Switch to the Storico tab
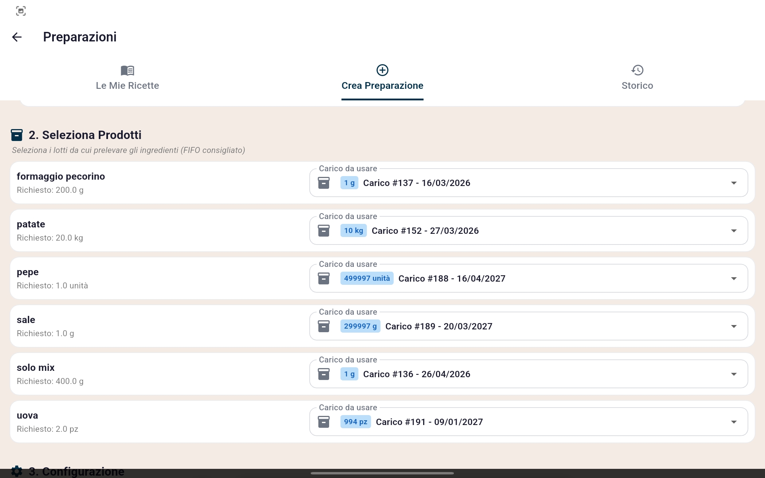The image size is (765, 478). pyautogui.click(x=637, y=86)
